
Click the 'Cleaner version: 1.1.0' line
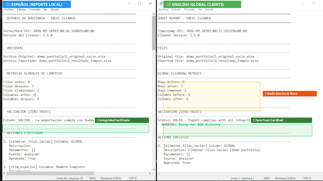tap(179, 36)
